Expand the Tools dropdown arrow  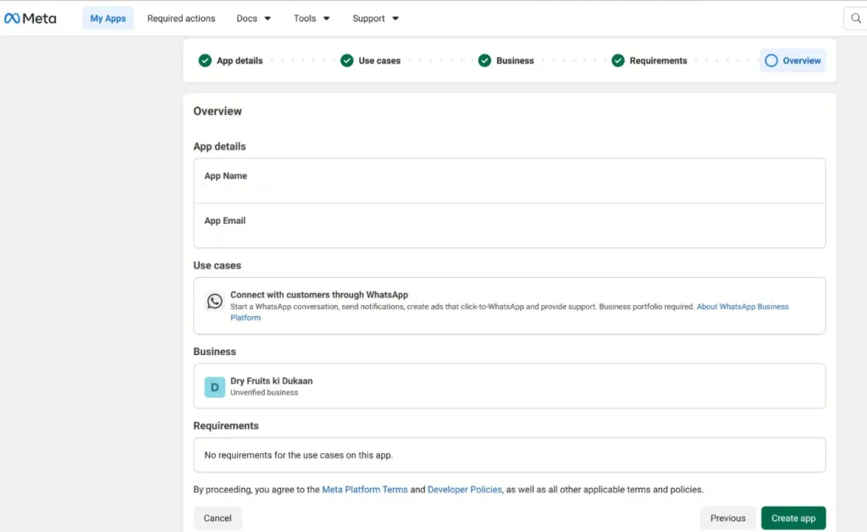[x=326, y=19]
